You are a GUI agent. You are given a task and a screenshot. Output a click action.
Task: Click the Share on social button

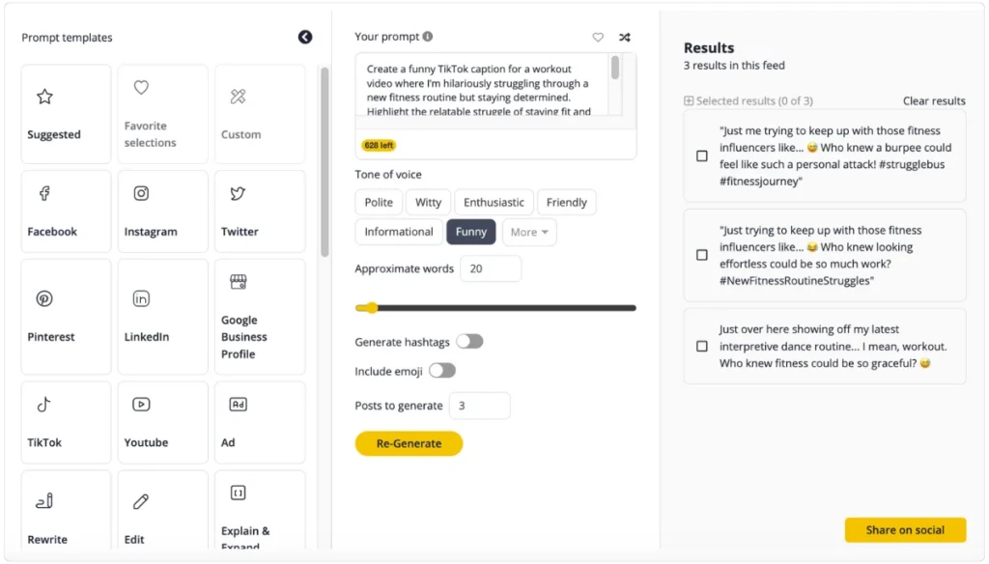[905, 530]
